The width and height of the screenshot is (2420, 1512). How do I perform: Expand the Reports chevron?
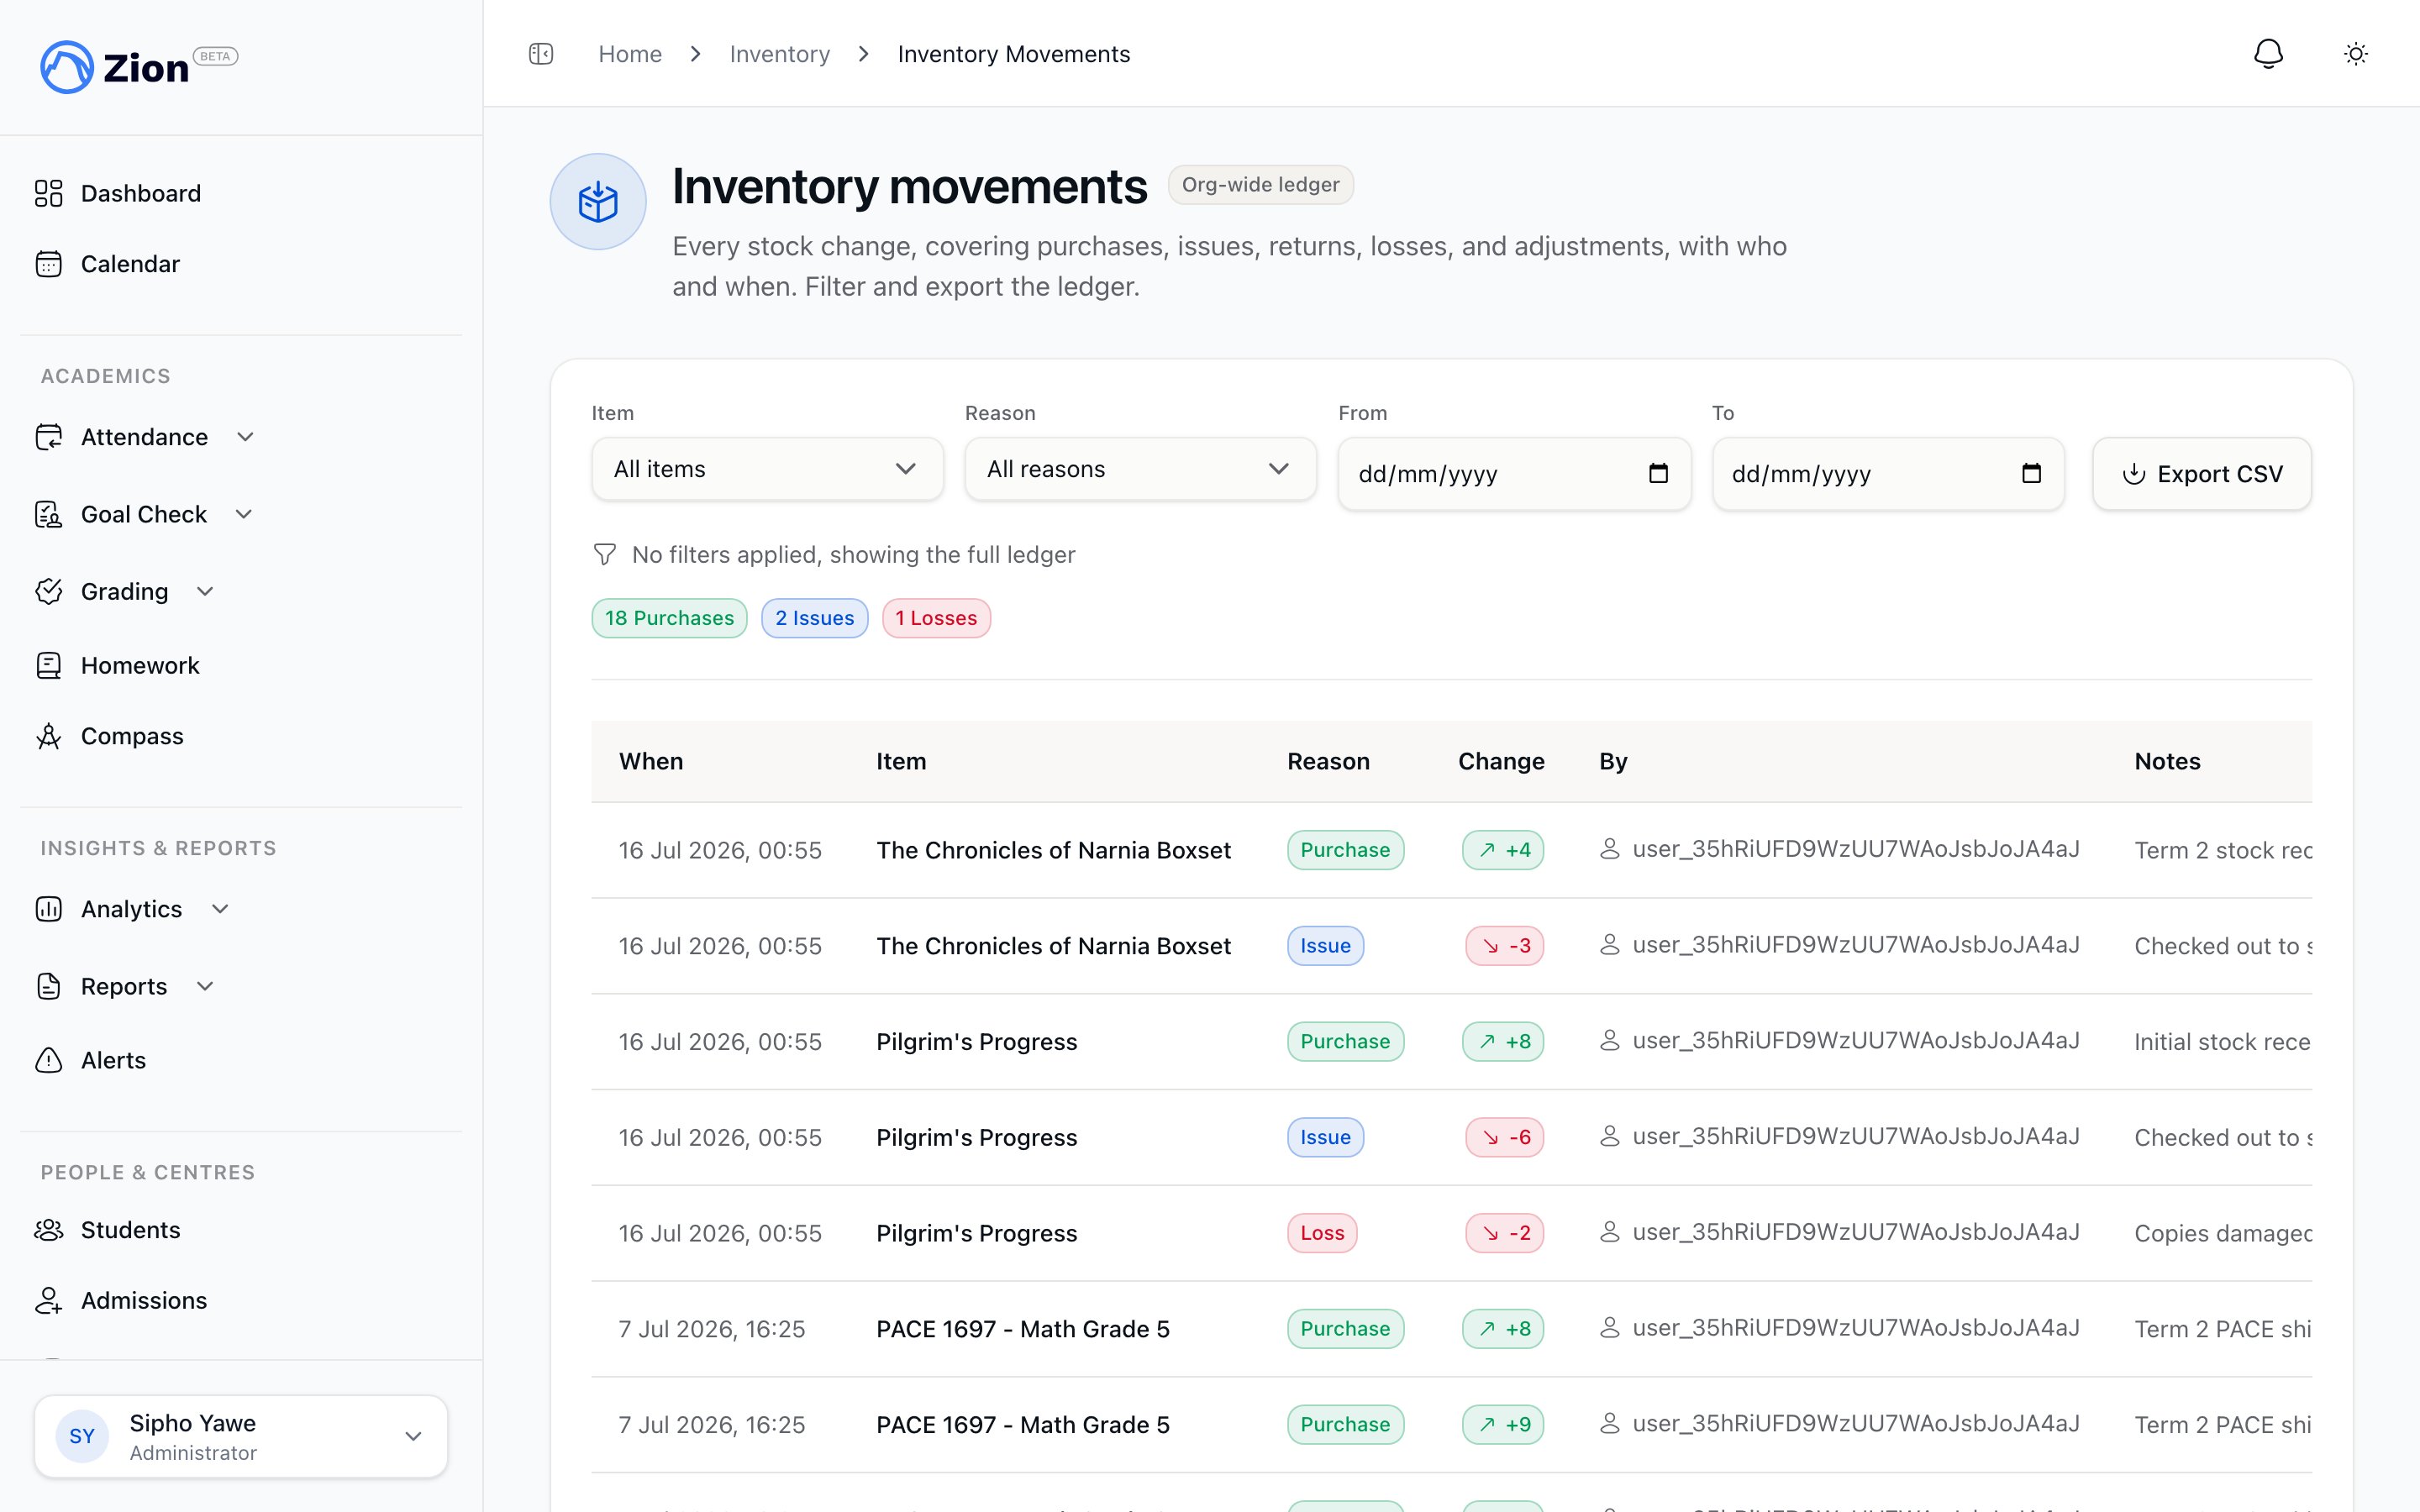click(x=205, y=986)
